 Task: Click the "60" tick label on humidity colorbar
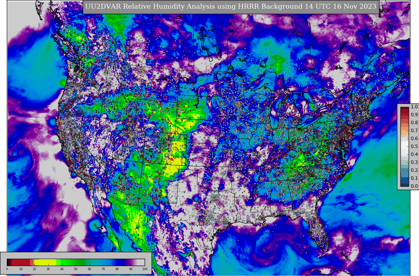90,269
